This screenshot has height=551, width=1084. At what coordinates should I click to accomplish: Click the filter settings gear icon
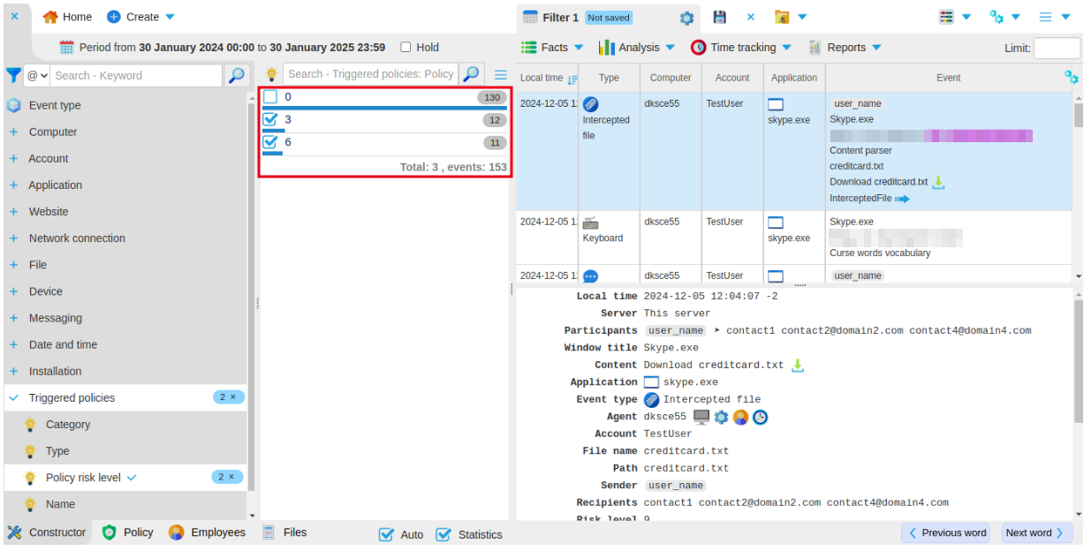tap(686, 18)
